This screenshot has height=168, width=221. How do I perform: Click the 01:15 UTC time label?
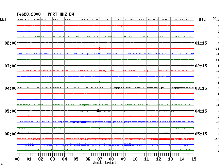point(200,43)
